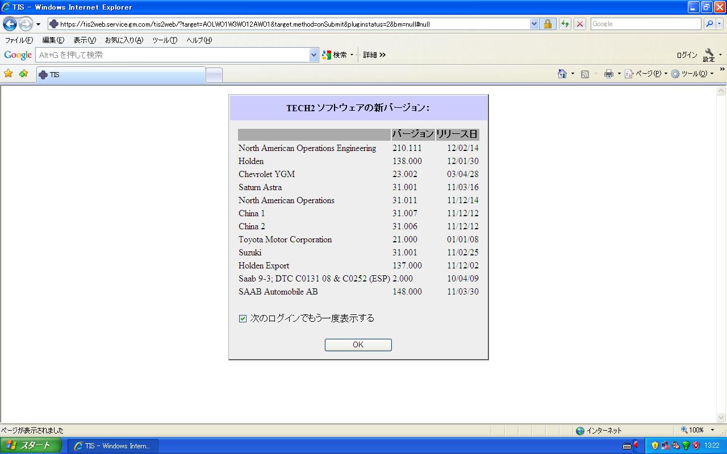Click ログイン on the Google Toolbar
727x454 pixels.
coord(687,55)
